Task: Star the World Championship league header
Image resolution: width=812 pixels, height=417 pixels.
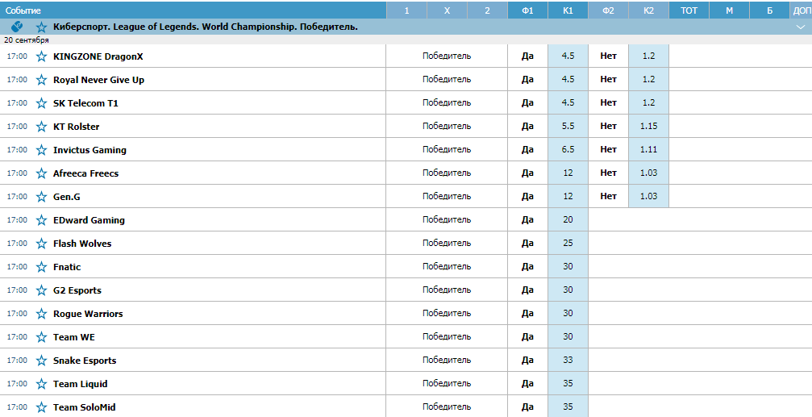Action: pyautogui.click(x=41, y=27)
